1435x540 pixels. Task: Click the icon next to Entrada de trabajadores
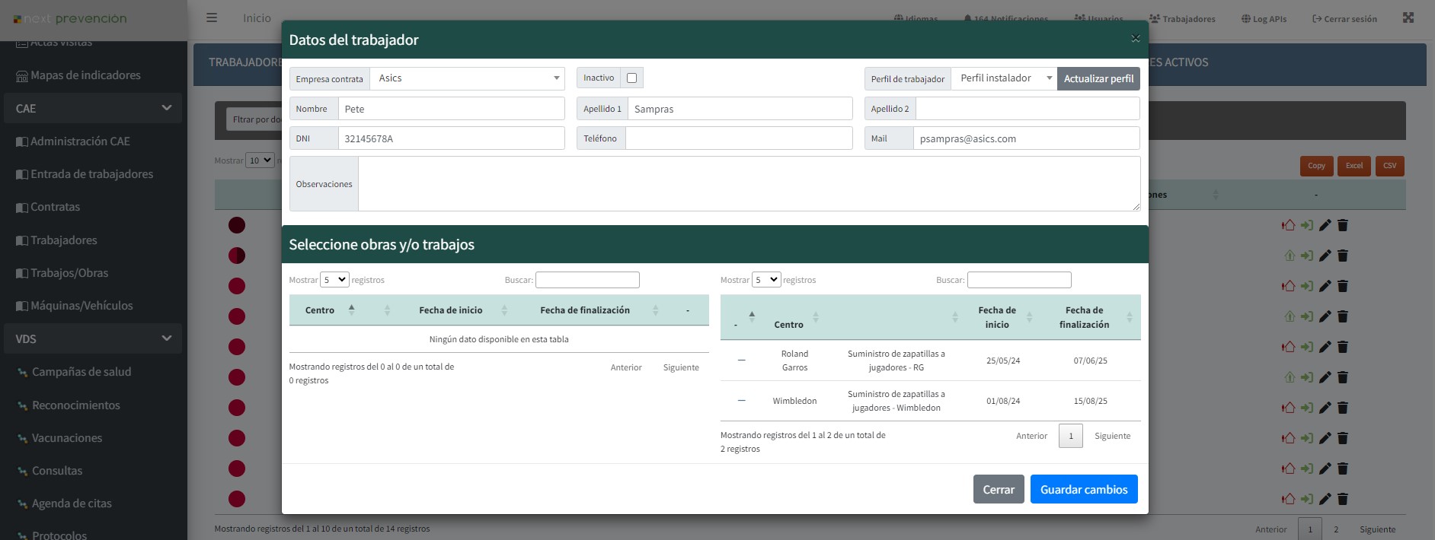pos(22,174)
